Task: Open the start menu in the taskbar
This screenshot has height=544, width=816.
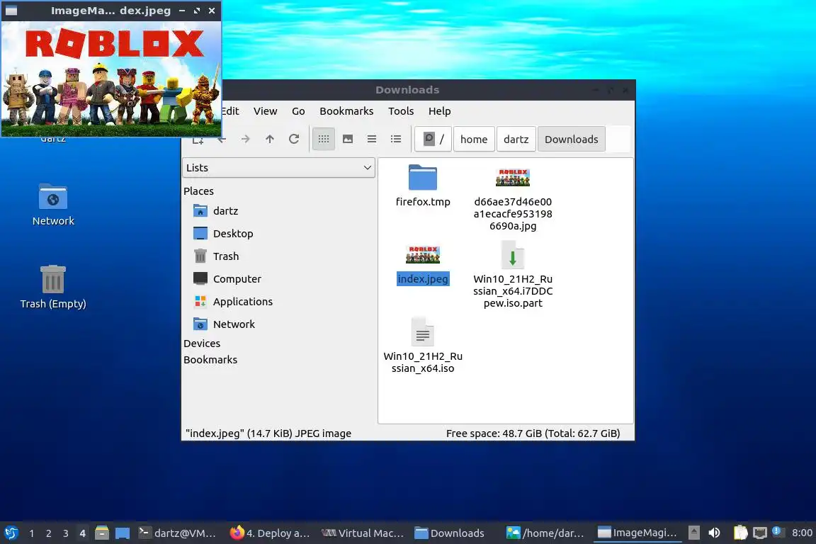Action: coord(11,533)
